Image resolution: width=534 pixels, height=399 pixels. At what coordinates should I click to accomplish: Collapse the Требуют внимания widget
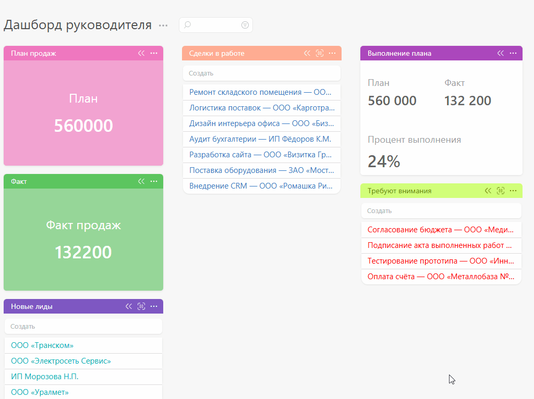click(488, 191)
